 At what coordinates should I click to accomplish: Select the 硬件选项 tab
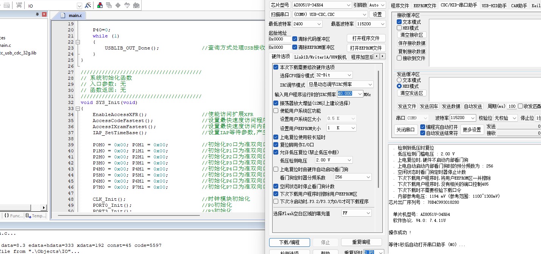[x=281, y=57]
